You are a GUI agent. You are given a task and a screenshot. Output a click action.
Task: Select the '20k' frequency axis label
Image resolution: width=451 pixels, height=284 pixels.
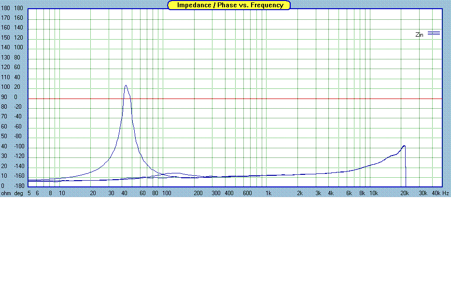pyautogui.click(x=405, y=193)
